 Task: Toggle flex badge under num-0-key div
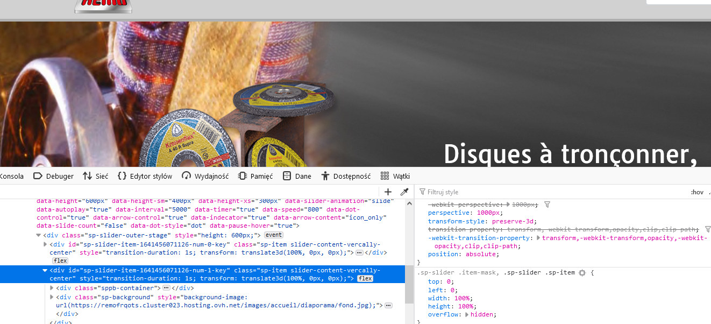click(60, 260)
